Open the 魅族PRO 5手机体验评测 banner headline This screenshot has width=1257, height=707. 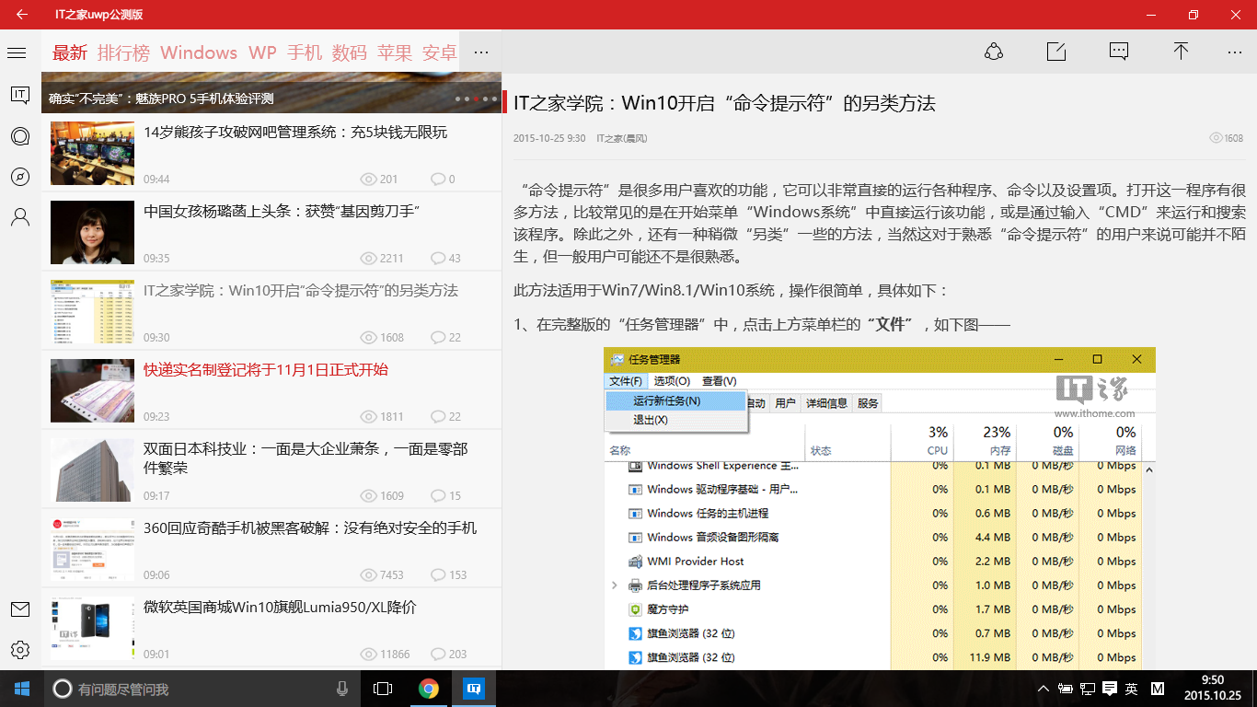pyautogui.click(x=161, y=99)
